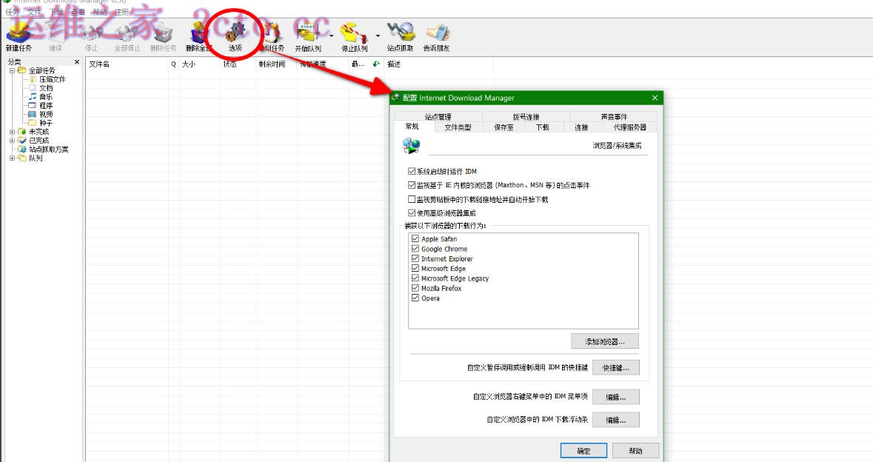
Task: Click the 添加浏览器... button
Action: [605, 341]
